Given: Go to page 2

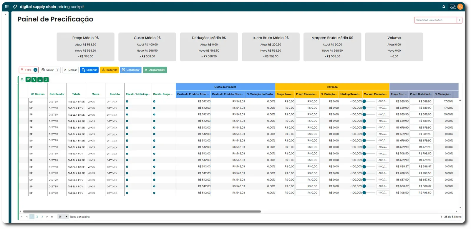Looking at the screenshot, I should tap(37, 217).
